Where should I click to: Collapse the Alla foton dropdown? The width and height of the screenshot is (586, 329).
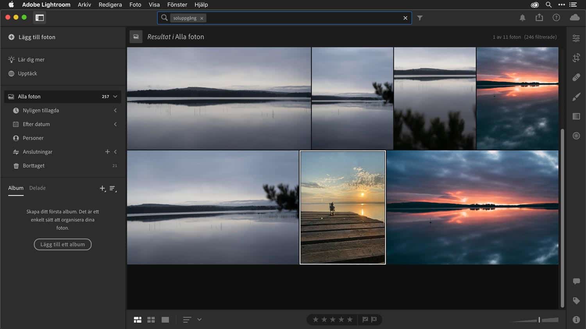(115, 96)
